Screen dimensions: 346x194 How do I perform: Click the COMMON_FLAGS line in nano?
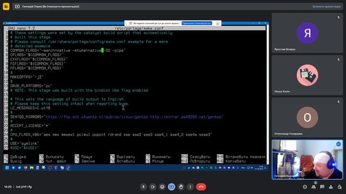pyautogui.click(x=68, y=50)
